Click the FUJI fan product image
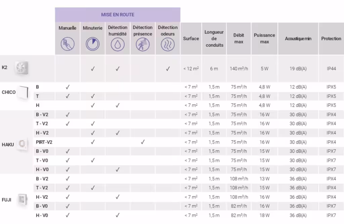The width and height of the screenshot is (344, 224). (x=23, y=199)
